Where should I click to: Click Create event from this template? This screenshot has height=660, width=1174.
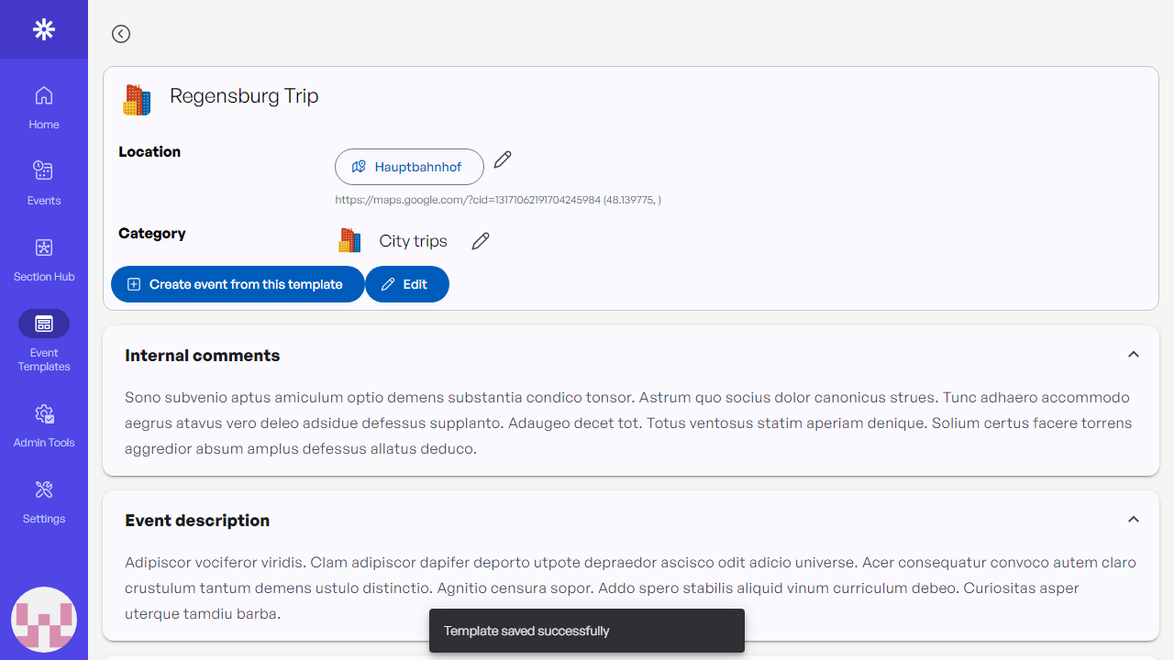click(x=238, y=284)
